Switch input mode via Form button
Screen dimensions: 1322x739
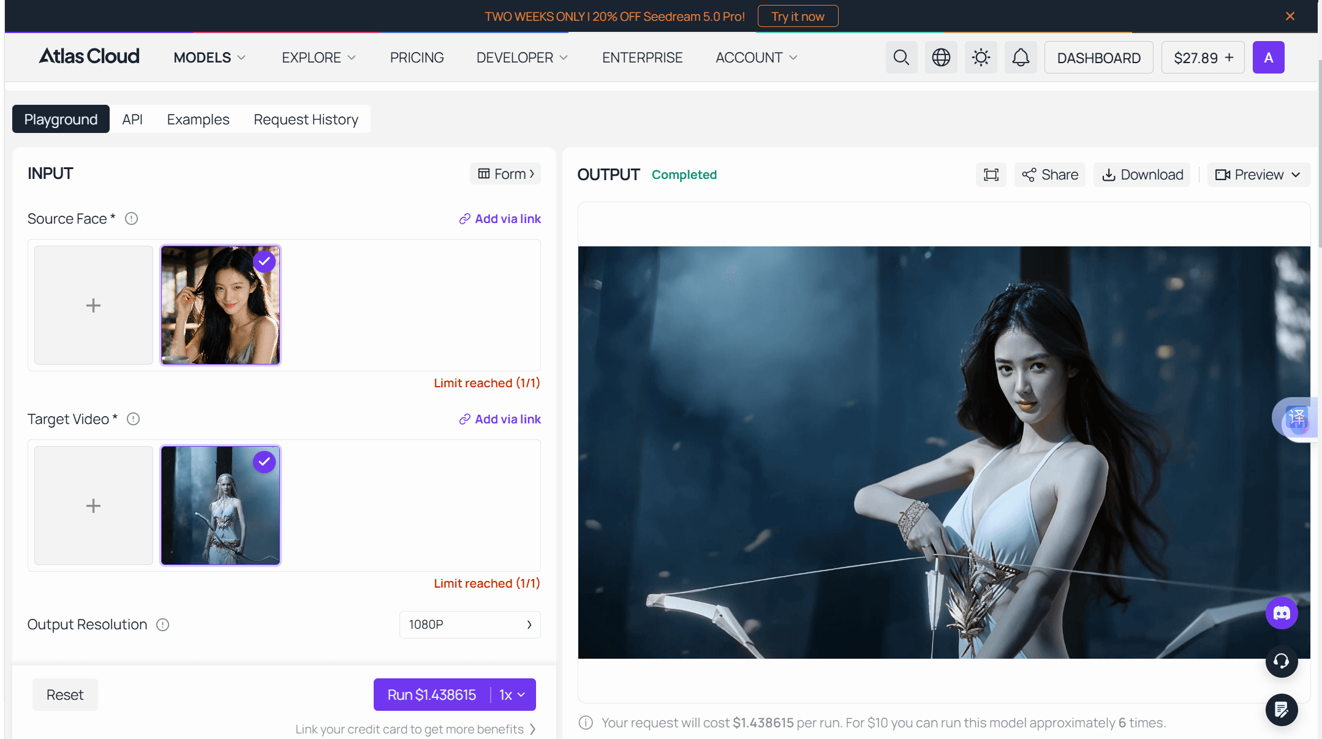(505, 174)
